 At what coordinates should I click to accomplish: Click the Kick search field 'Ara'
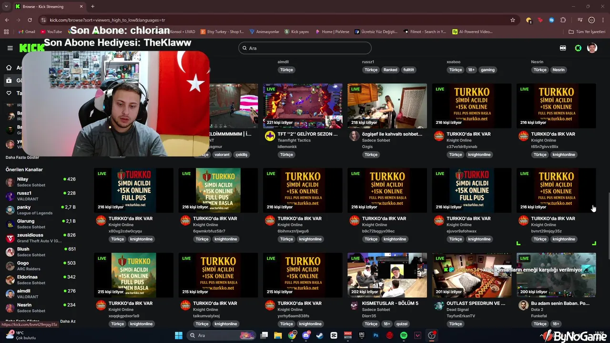305,48
